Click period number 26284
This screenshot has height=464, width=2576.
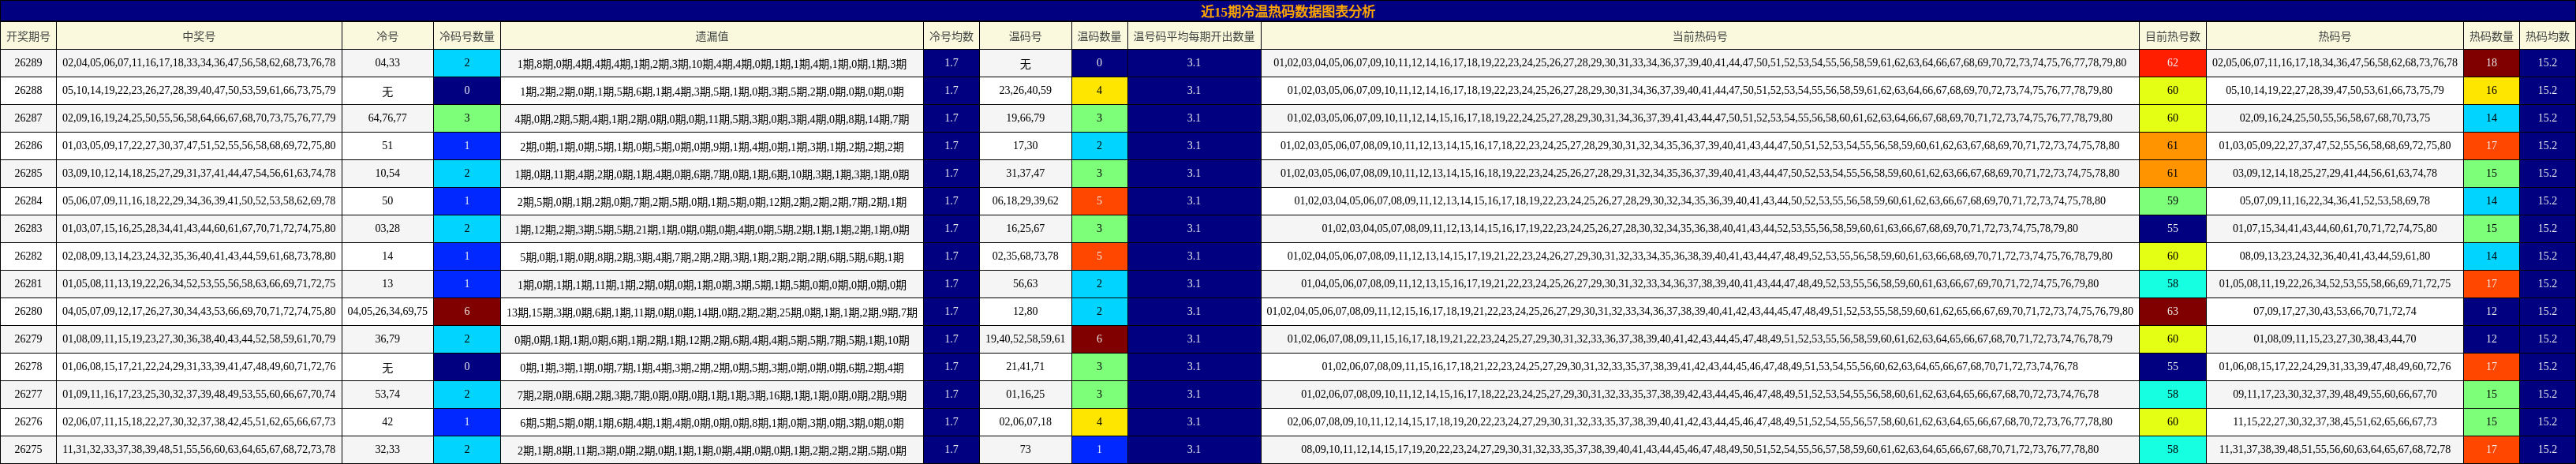pyautogui.click(x=28, y=201)
